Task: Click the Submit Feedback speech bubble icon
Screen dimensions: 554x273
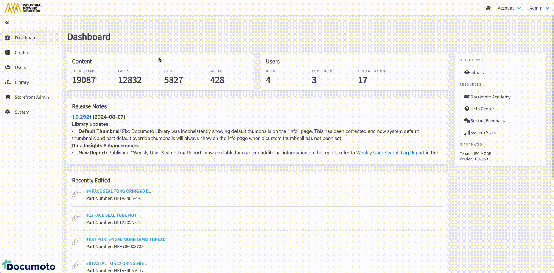Action: (x=467, y=121)
